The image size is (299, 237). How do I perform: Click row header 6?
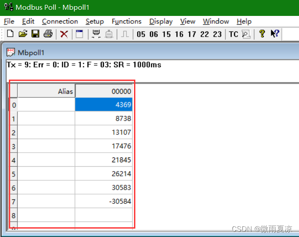[14, 187]
